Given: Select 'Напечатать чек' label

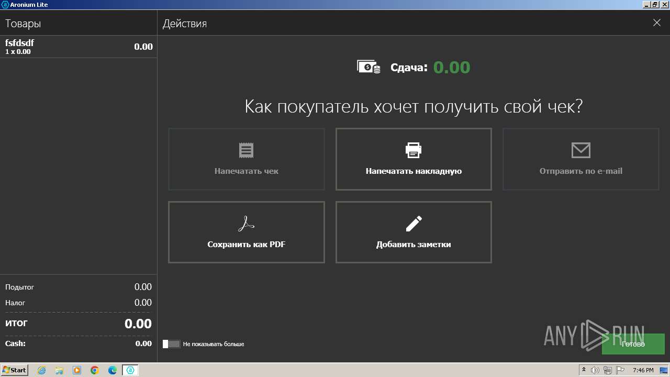Looking at the screenshot, I should click(x=246, y=171).
